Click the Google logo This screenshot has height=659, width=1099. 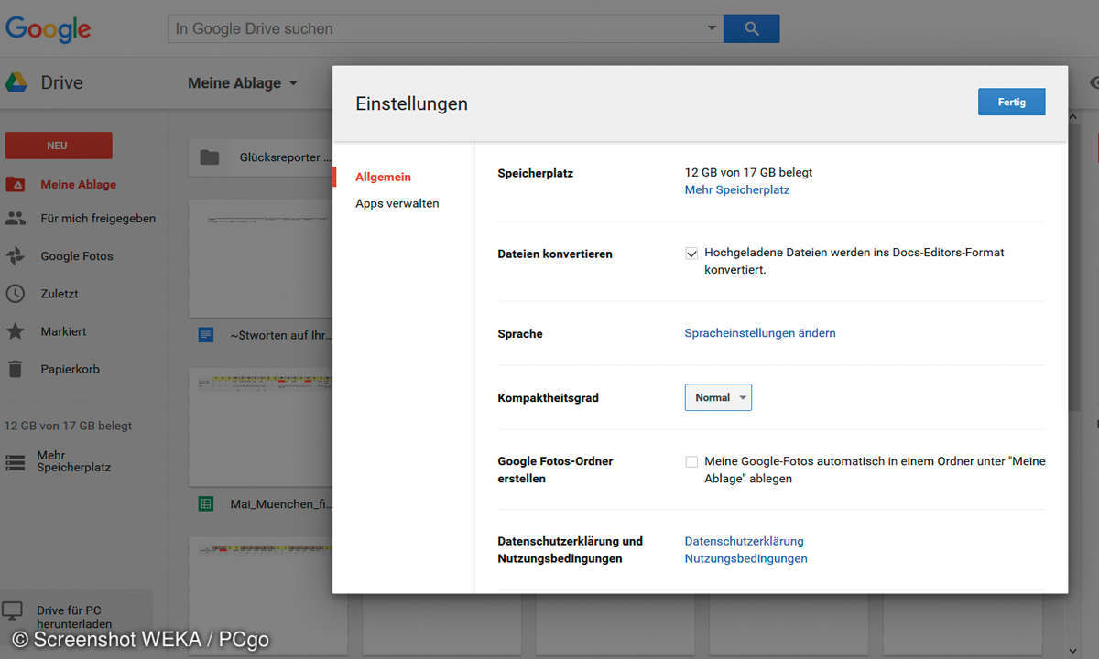pyautogui.click(x=48, y=28)
